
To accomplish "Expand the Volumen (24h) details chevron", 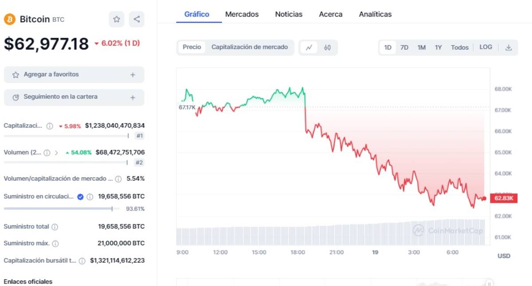I will click(x=57, y=152).
